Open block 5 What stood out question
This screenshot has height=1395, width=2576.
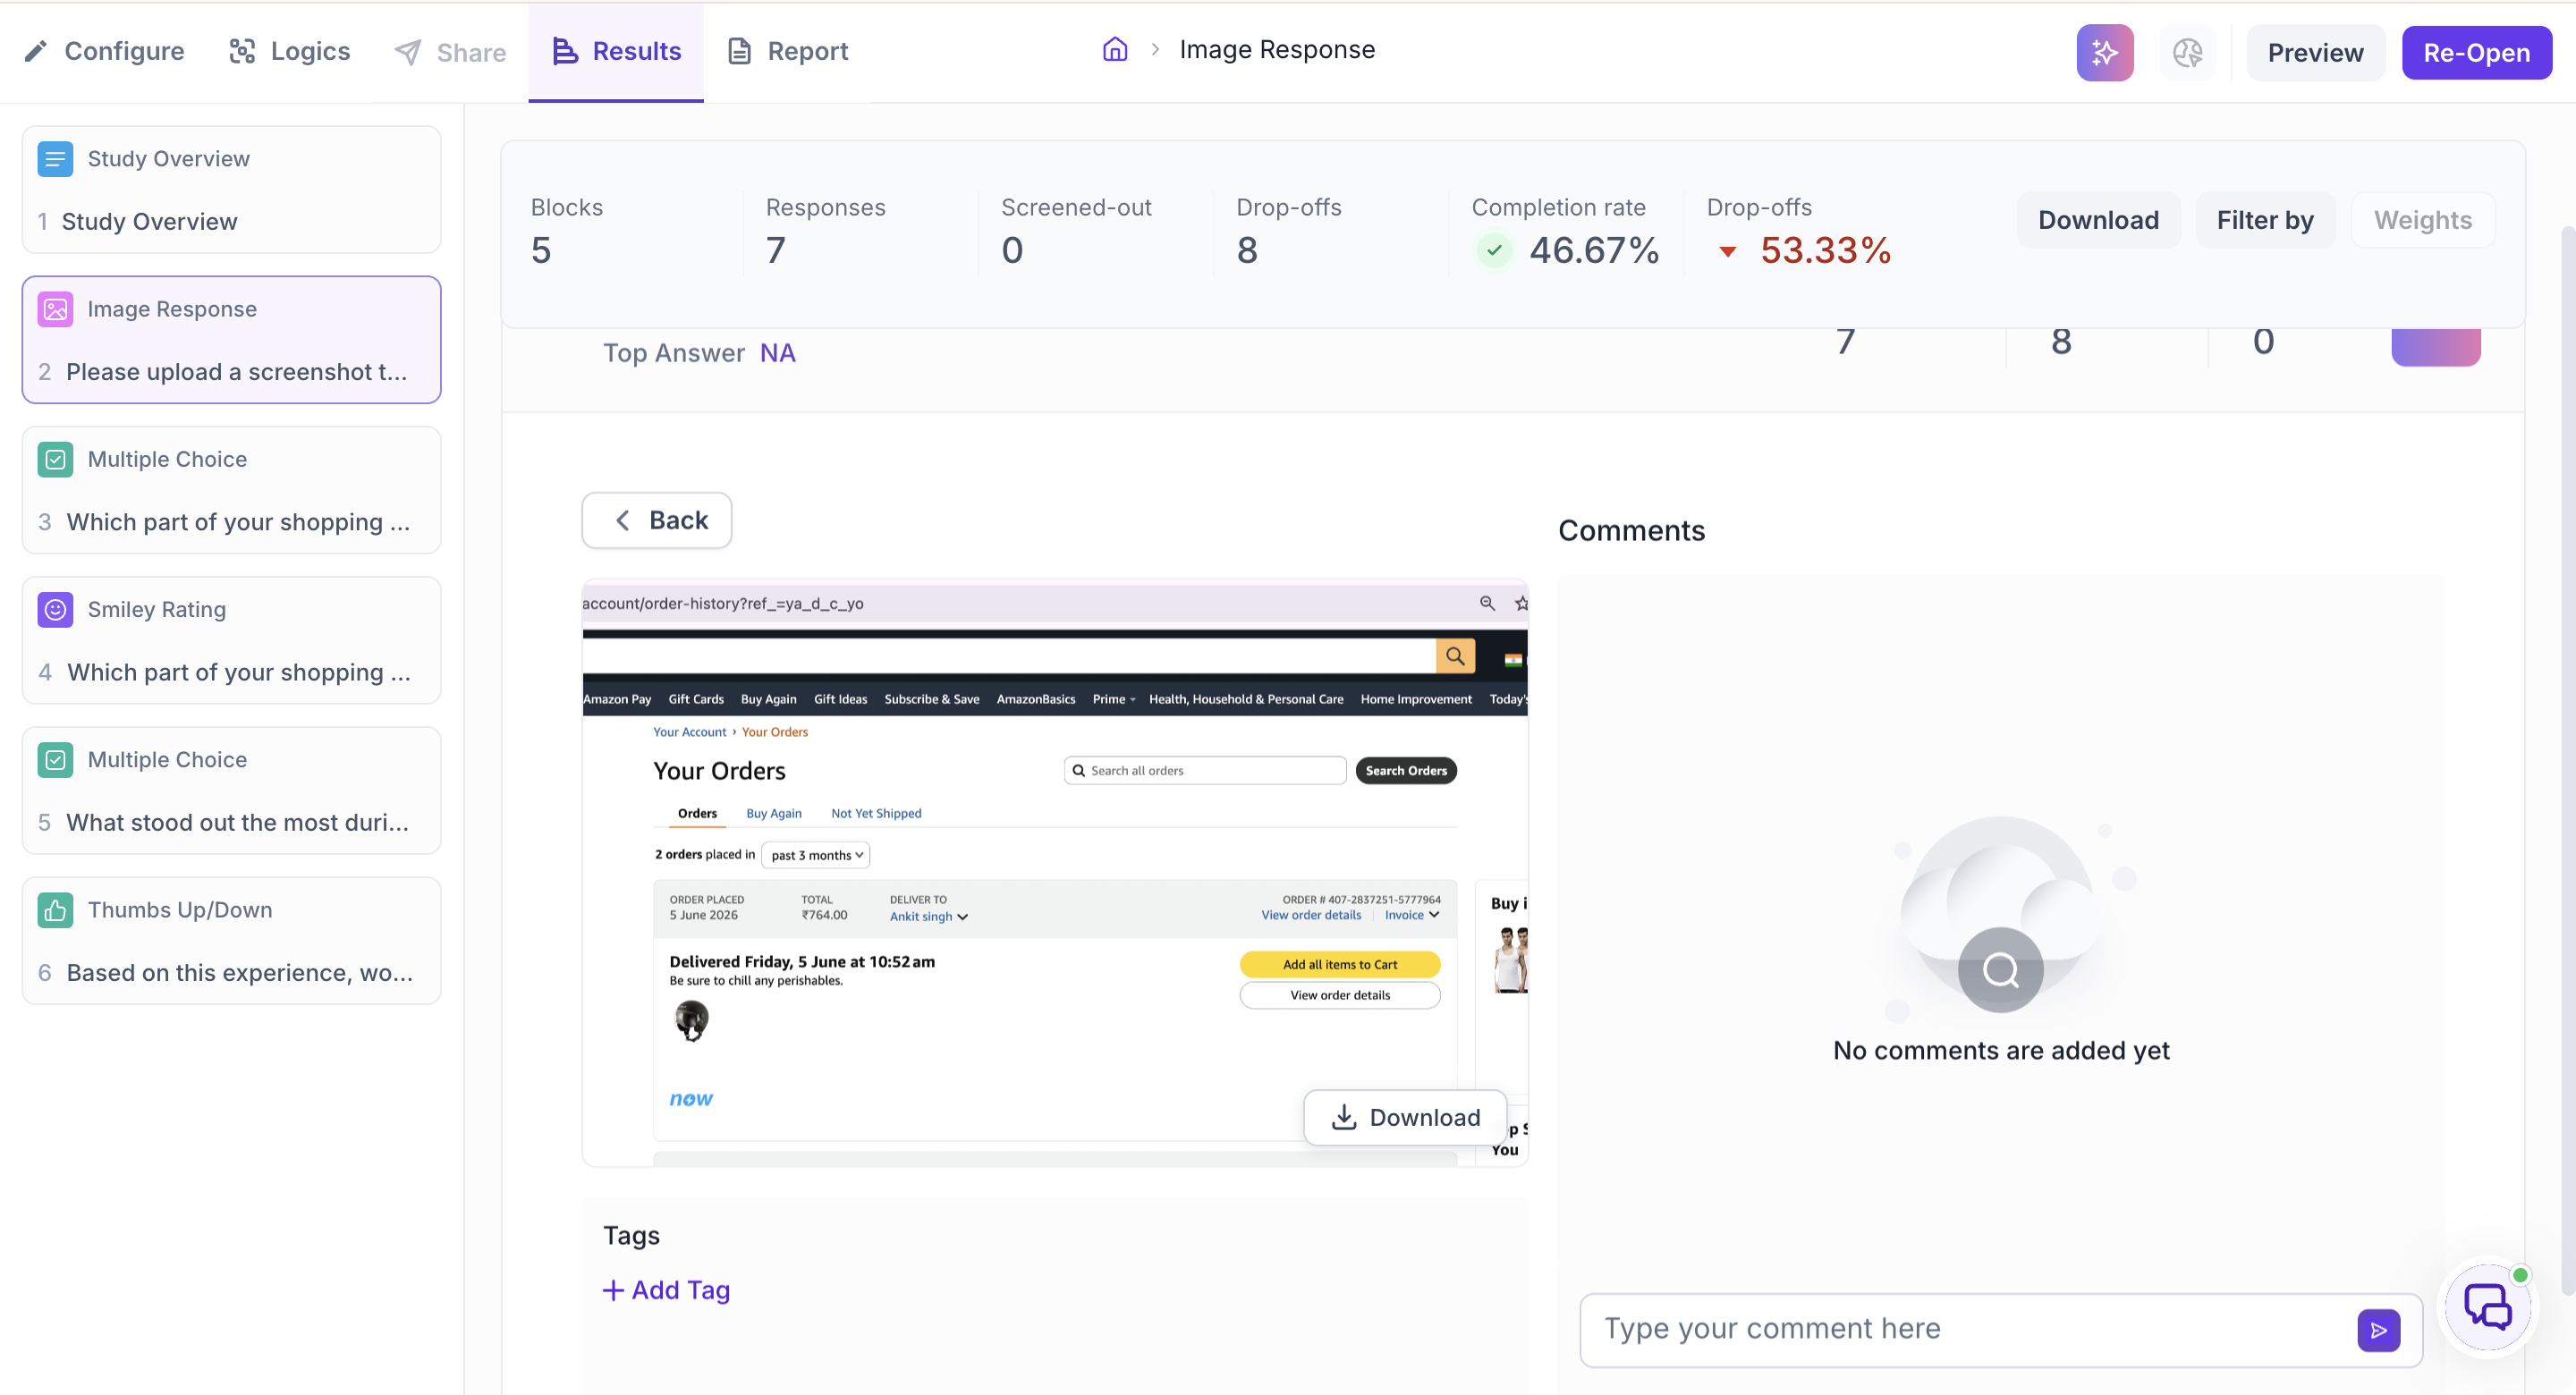click(x=232, y=790)
